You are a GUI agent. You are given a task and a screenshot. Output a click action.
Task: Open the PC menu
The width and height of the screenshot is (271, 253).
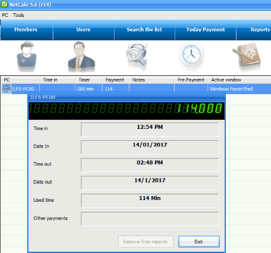tap(5, 15)
